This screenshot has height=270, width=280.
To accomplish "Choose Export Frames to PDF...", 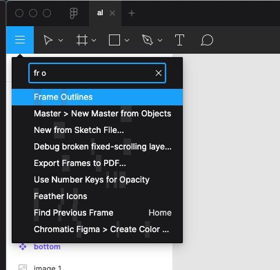I will point(97,163).
